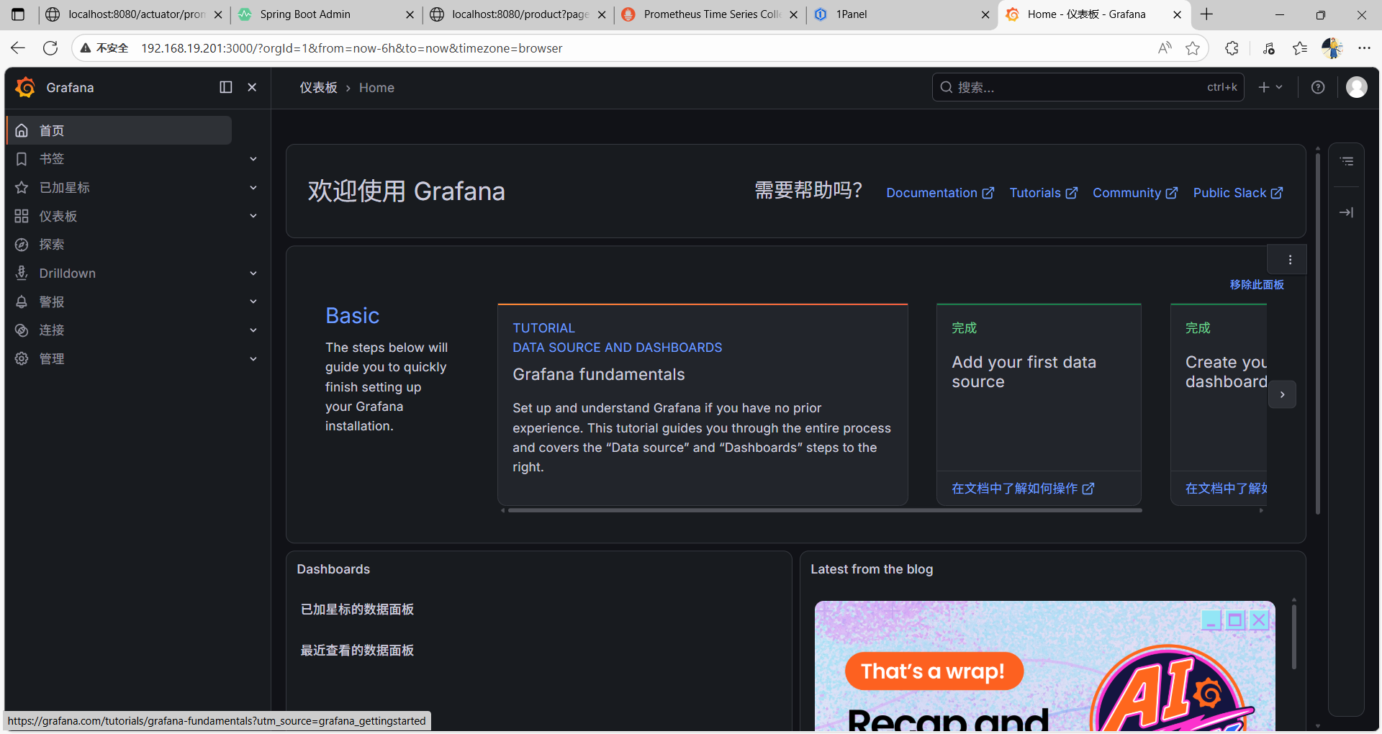Open the help question mark menu

click(1318, 87)
